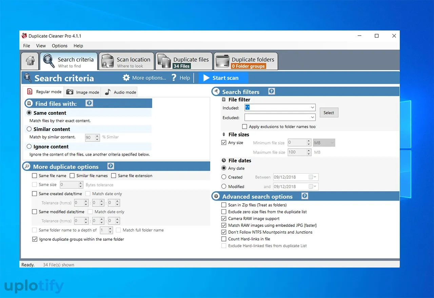Select the Similar content radio button
434x298 pixels.
(x=29, y=129)
